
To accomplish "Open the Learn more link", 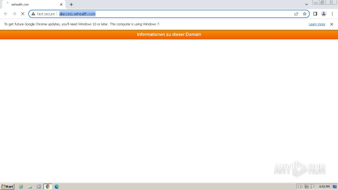I will tap(317, 24).
